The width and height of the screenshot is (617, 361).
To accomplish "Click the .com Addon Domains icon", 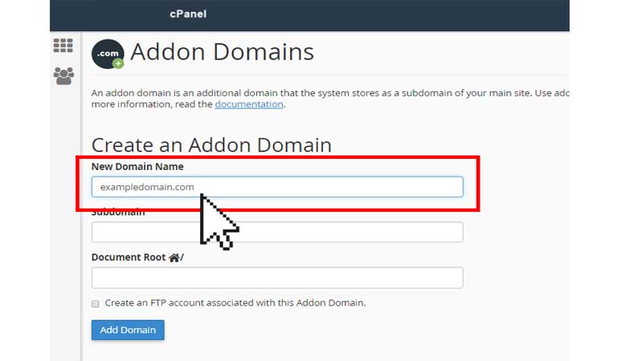I will coord(108,54).
